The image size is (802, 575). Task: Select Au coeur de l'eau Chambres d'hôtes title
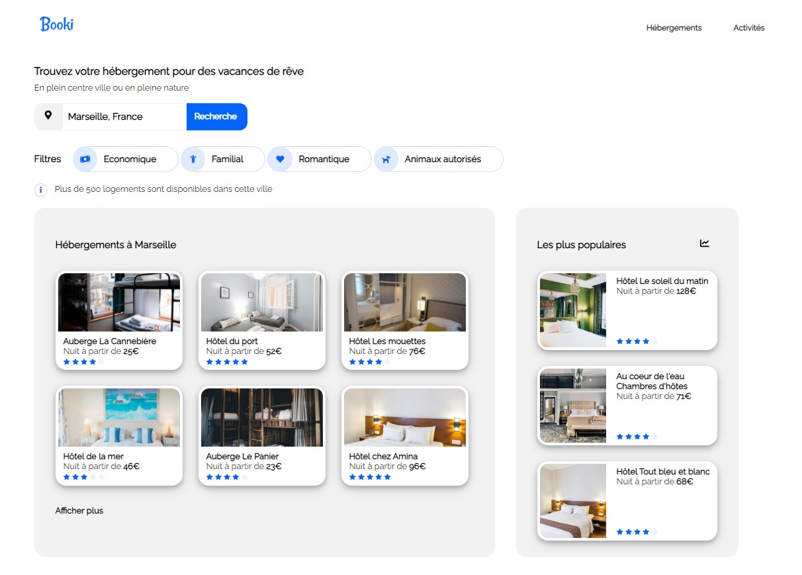(x=652, y=381)
